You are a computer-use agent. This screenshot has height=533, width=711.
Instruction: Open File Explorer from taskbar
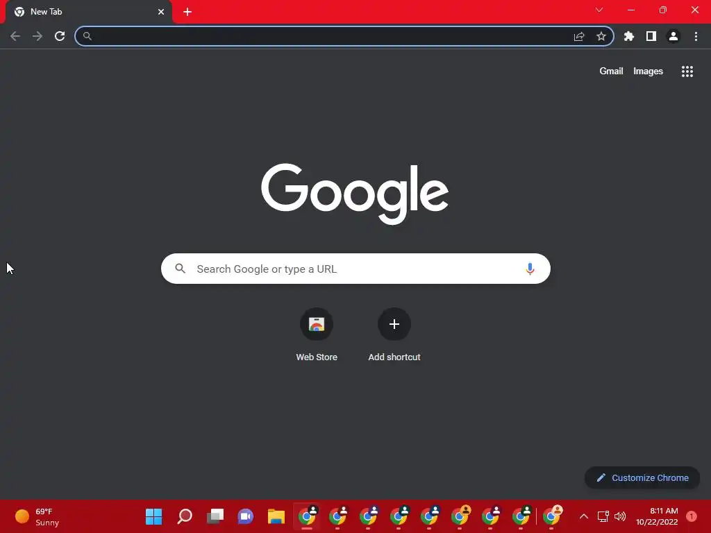pos(276,516)
